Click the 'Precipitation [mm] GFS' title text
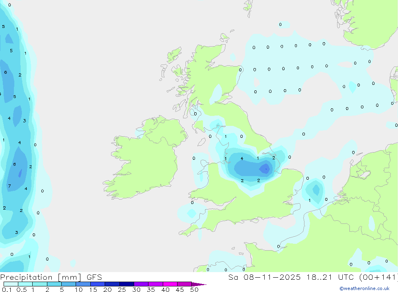Viewport: 398px width, 292px height. coord(51,277)
